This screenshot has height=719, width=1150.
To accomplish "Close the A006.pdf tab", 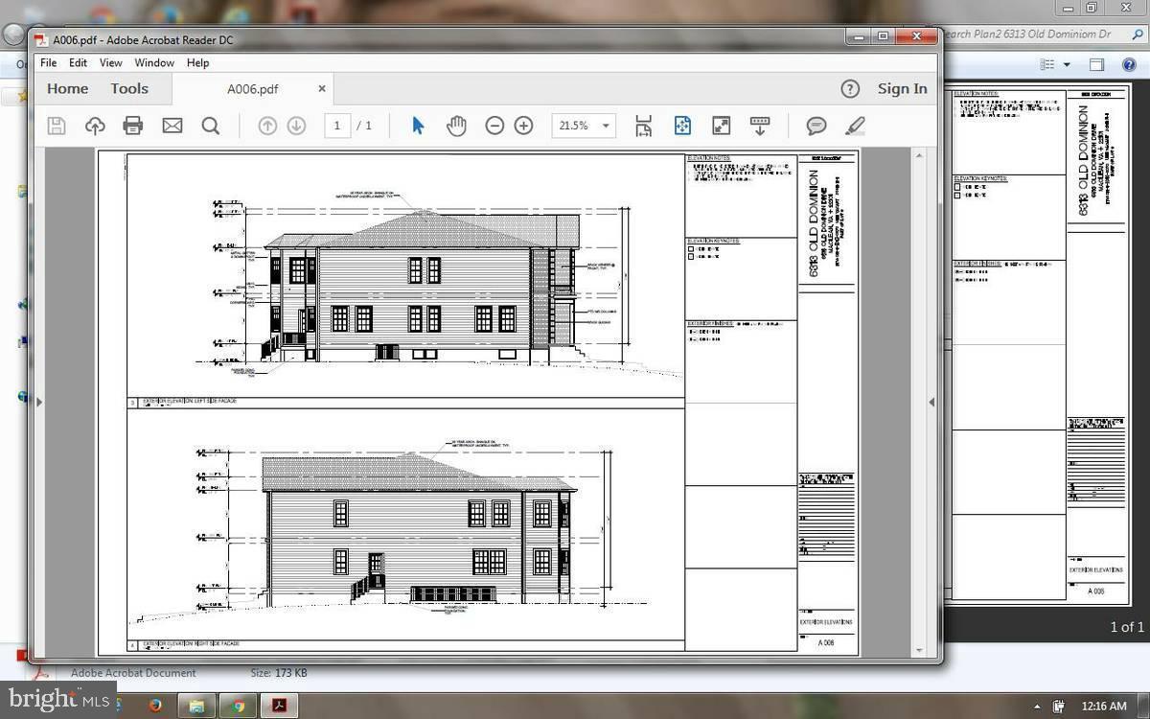I will pos(322,88).
